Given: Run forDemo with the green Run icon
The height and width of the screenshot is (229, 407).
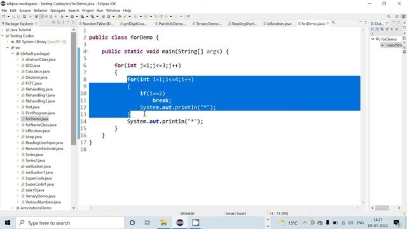Looking at the screenshot, I should point(72,17).
